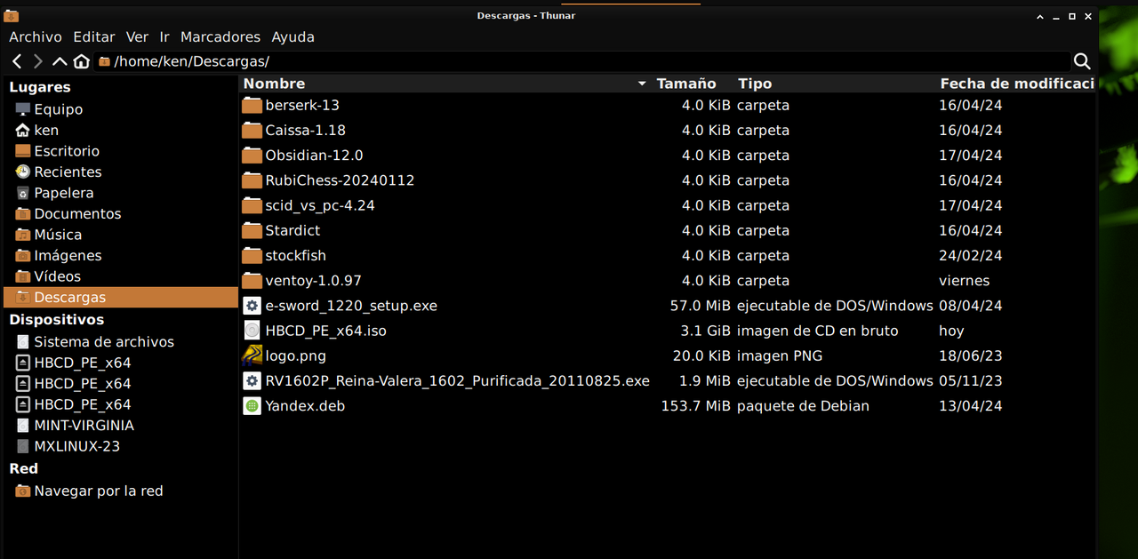Click the Caissa-1.18 folder icon
This screenshot has height=559, width=1138.
tap(252, 130)
